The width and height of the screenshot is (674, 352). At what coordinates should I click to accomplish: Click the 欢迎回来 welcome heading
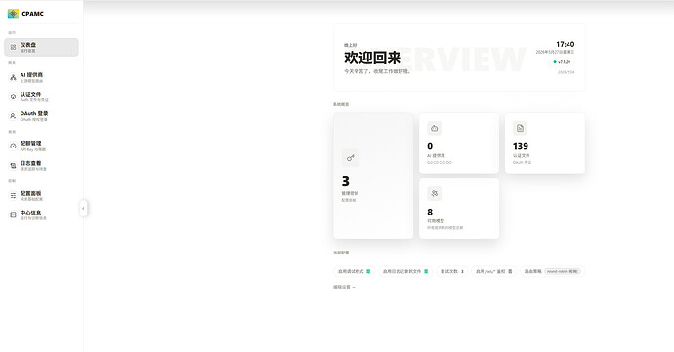372,58
